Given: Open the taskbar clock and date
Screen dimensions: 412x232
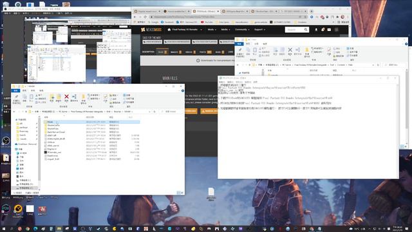Looking at the screenshot, I should [x=398, y=229].
